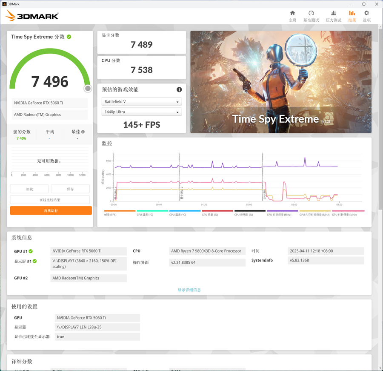Click the info icon beside 预估的游戏效能
This screenshot has width=383, height=371.
pyautogui.click(x=179, y=89)
